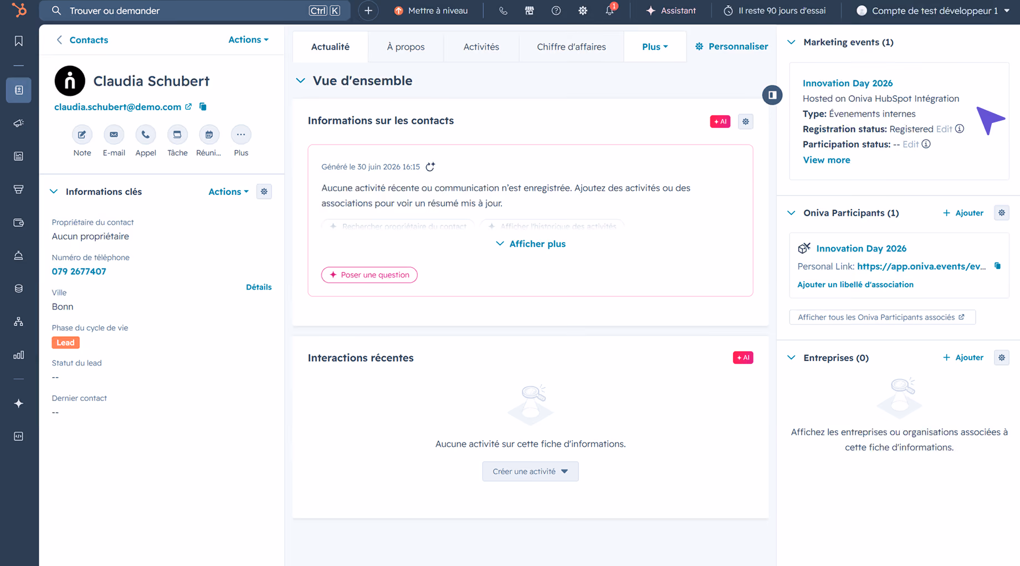Open the commerce wallet sidebar icon
The width and height of the screenshot is (1020, 566).
[x=19, y=223]
